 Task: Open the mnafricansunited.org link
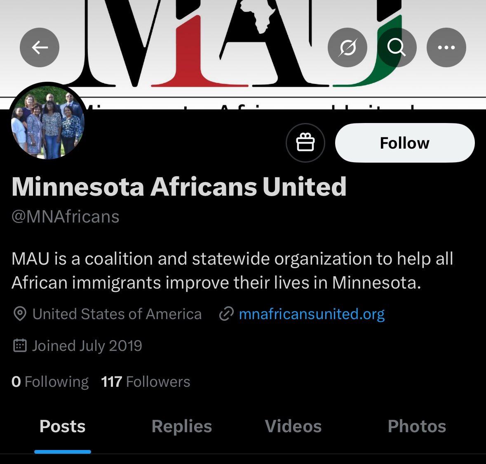click(312, 314)
